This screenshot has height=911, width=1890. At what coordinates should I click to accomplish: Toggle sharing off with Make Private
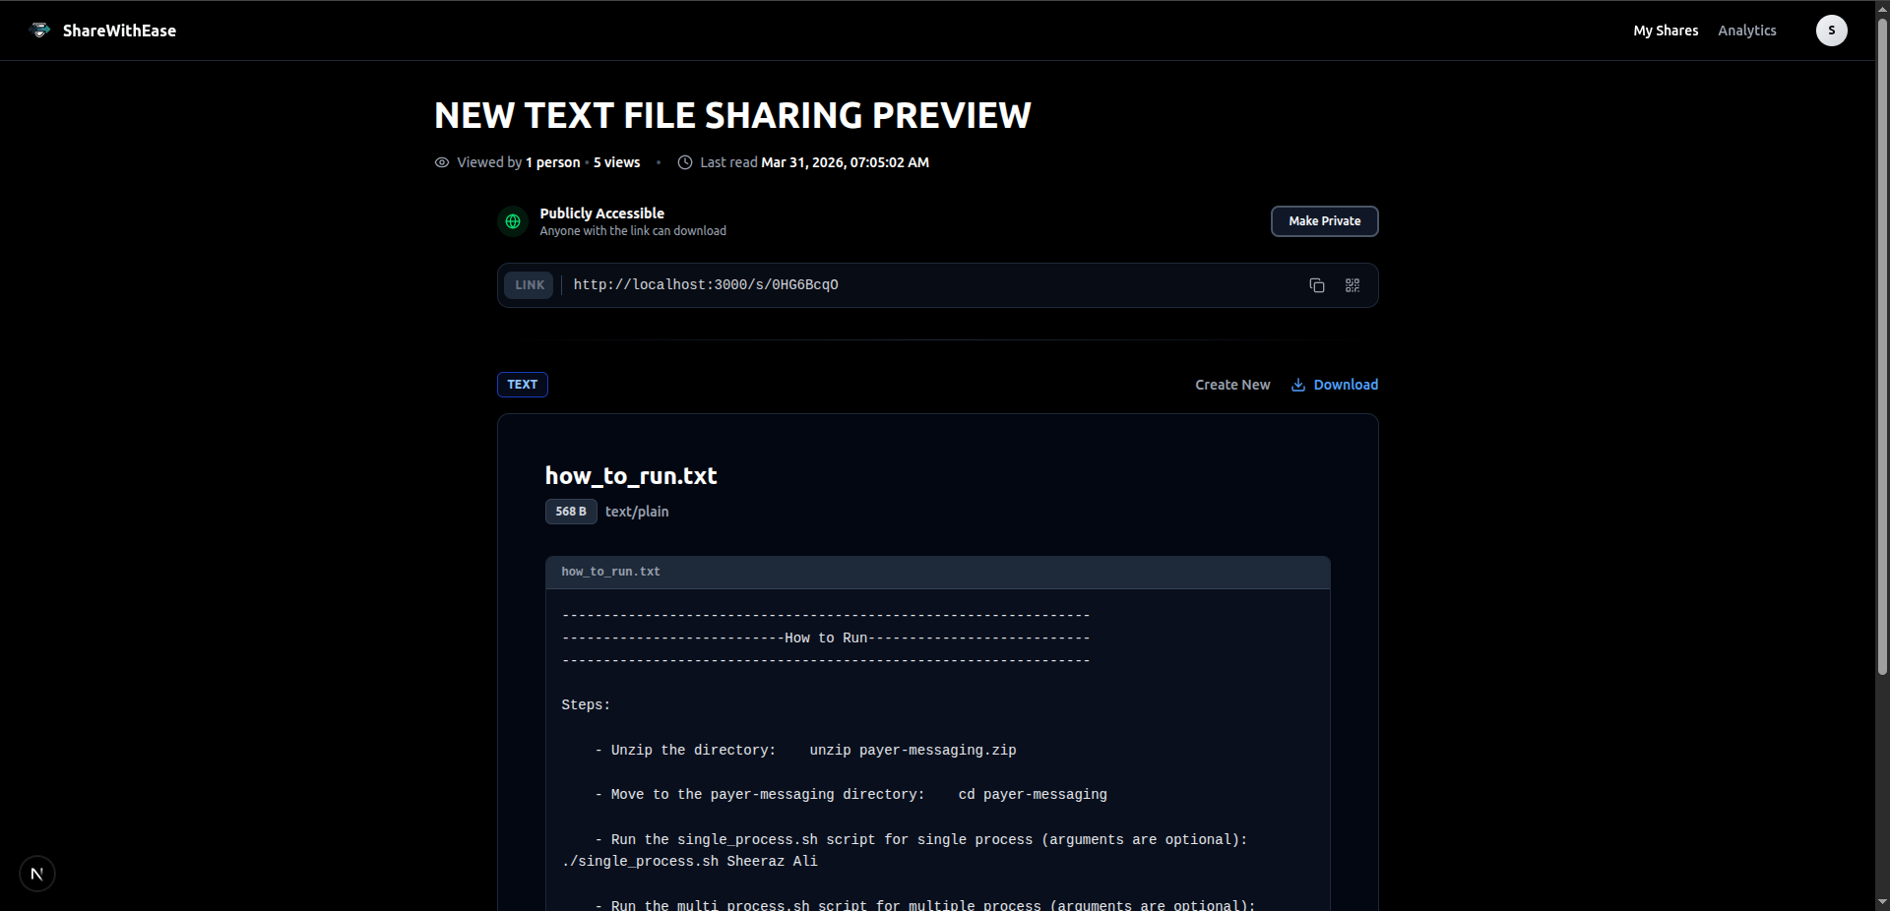pos(1324,221)
